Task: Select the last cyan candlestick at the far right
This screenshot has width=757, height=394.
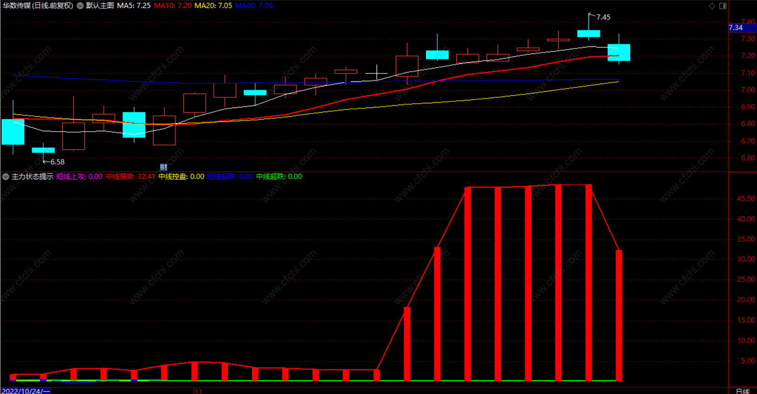Action: 619,53
